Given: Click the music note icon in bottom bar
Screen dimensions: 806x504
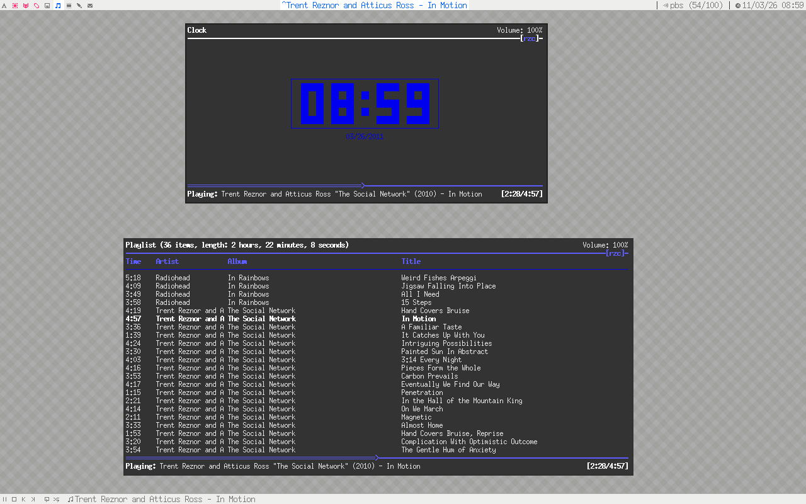Looking at the screenshot, I should pos(71,499).
